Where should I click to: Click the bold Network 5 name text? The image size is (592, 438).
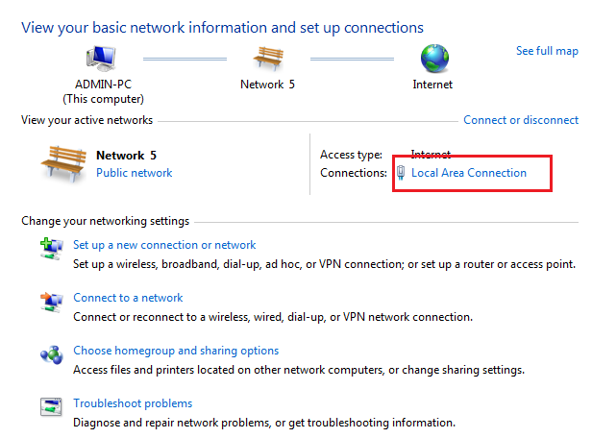tap(126, 156)
